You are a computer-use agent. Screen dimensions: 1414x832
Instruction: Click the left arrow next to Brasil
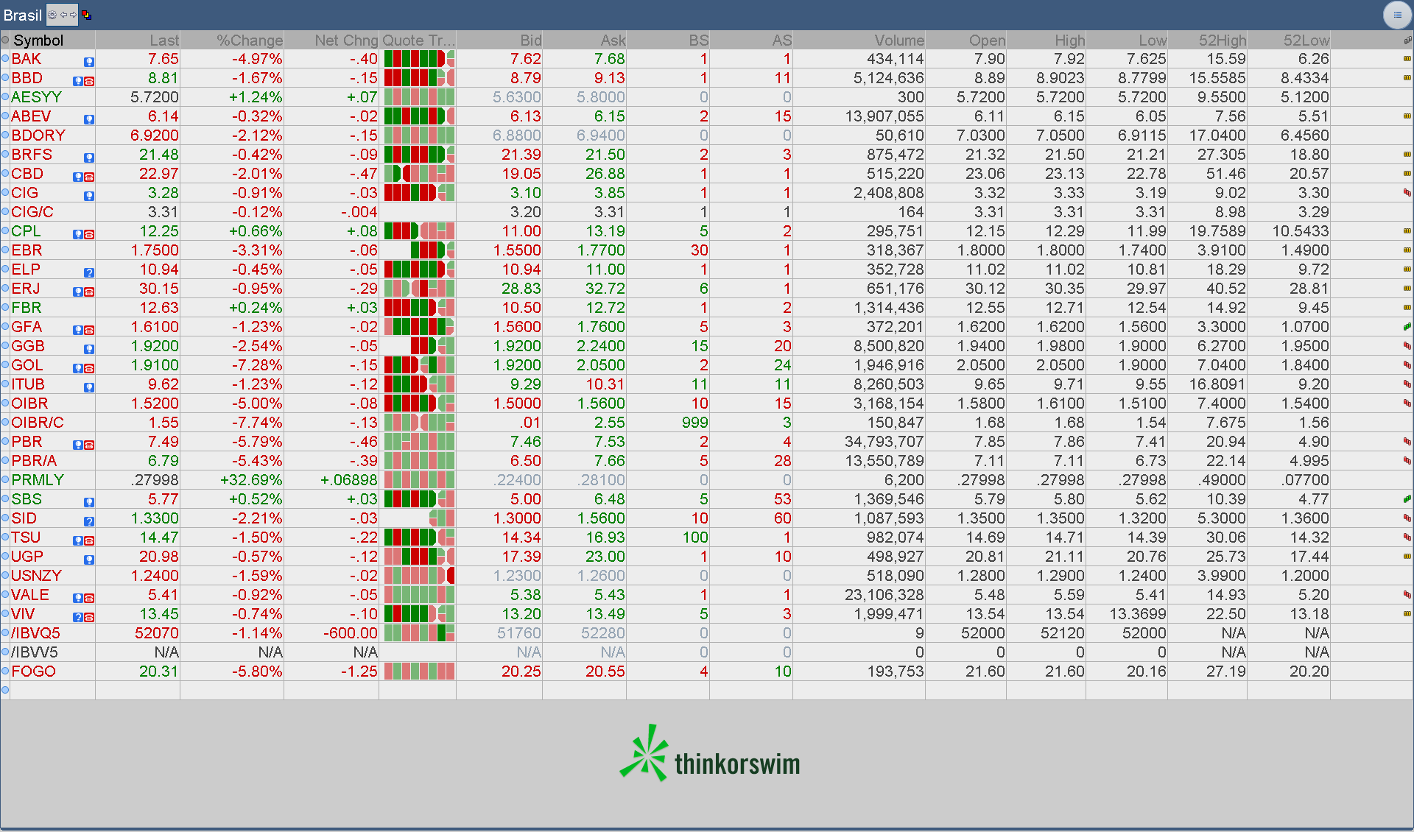tap(64, 15)
